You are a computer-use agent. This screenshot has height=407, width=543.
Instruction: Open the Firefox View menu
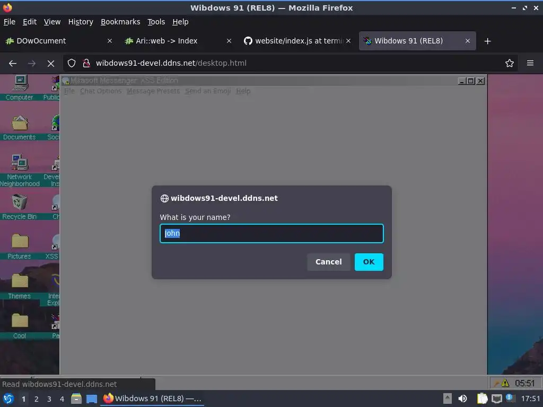click(x=52, y=22)
